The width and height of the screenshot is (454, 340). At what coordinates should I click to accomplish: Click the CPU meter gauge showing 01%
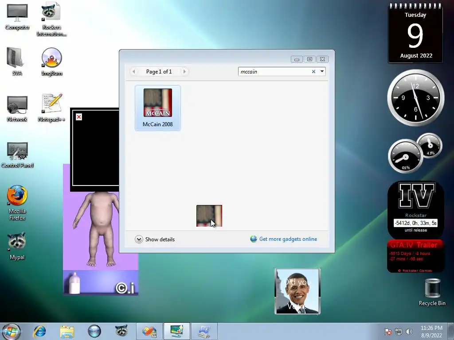pyautogui.click(x=405, y=156)
